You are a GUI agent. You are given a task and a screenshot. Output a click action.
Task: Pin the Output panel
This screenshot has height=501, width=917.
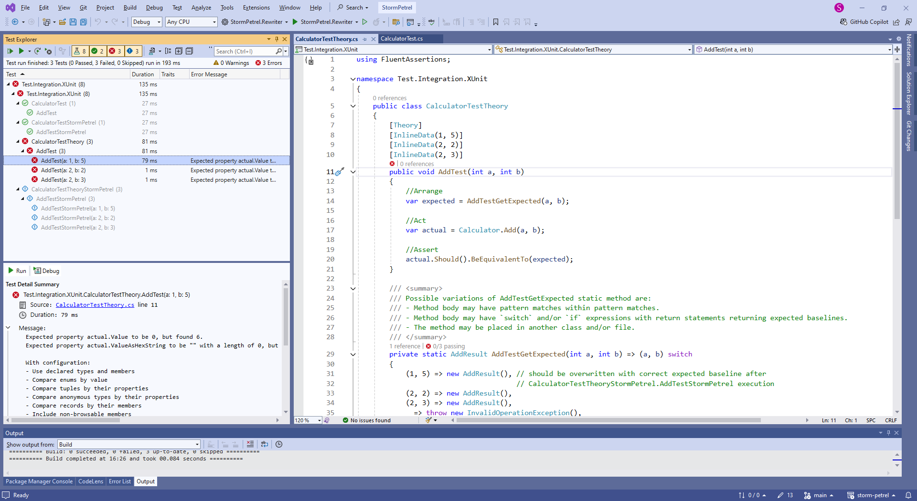888,433
